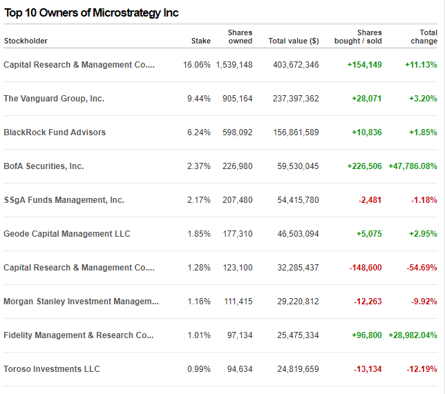Click the Stake column header
Viewport: 445px width, 394px height.
point(201,41)
